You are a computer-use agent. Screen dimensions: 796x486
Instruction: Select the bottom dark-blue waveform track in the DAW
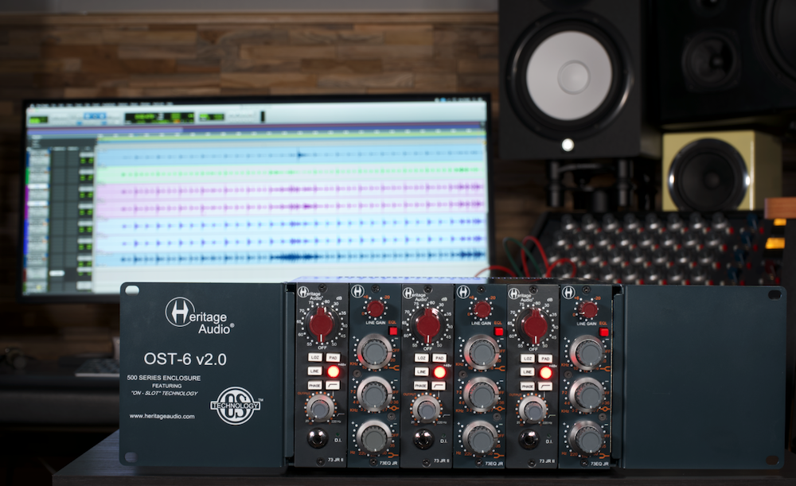point(290,258)
